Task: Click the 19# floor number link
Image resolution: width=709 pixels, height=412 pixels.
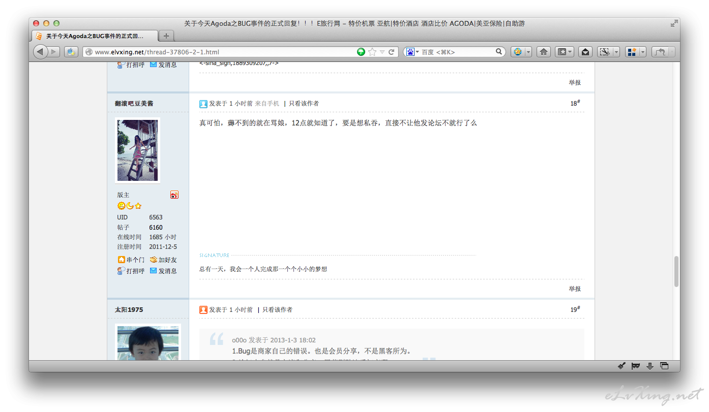Action: click(575, 309)
